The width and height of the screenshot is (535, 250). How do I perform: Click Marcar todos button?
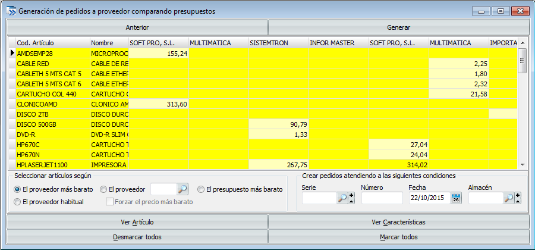pyautogui.click(x=398, y=237)
